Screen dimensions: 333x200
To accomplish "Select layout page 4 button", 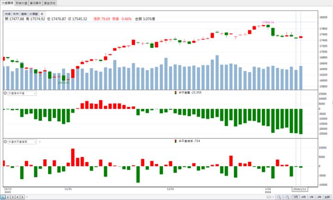I will [x=18, y=197].
